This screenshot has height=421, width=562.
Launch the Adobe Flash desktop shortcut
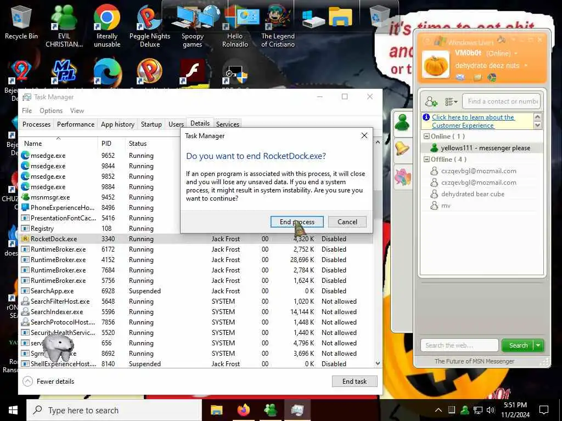(192, 72)
